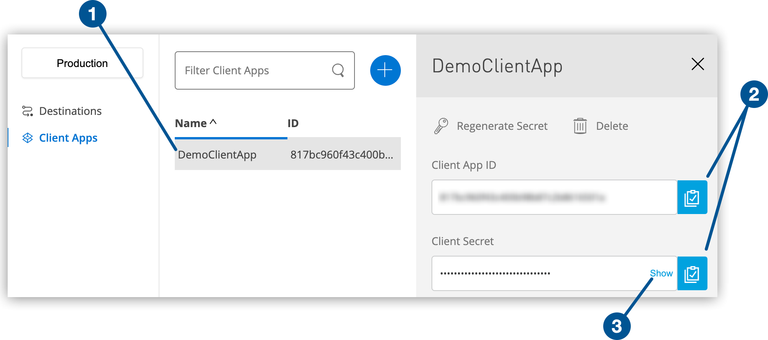
Task: Click the blue plus button to add client app
Action: coord(385,70)
